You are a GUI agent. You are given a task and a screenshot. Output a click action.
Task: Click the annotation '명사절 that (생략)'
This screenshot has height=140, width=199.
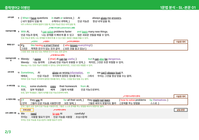coord(57,55)
